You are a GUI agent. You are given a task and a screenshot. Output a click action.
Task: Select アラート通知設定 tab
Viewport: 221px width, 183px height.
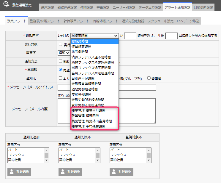[177, 7]
